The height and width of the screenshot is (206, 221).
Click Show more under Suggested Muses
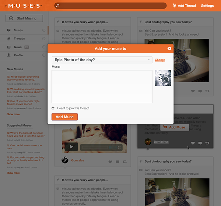click(13, 173)
